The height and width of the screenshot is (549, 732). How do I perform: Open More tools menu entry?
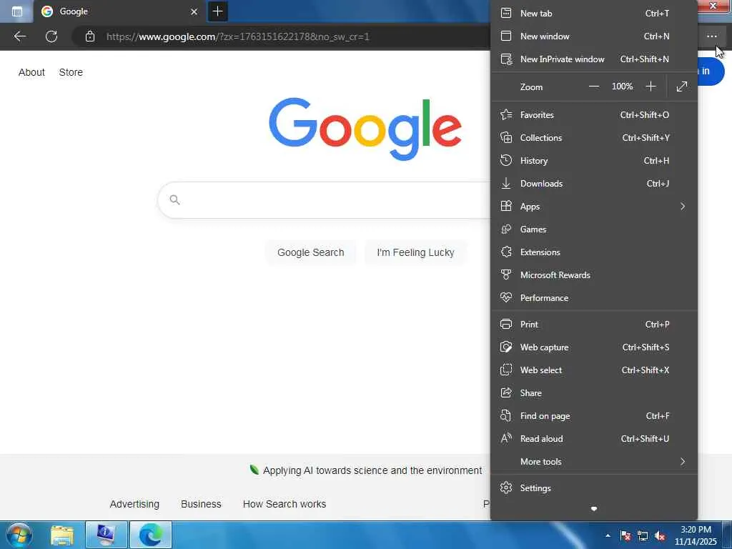(594, 461)
